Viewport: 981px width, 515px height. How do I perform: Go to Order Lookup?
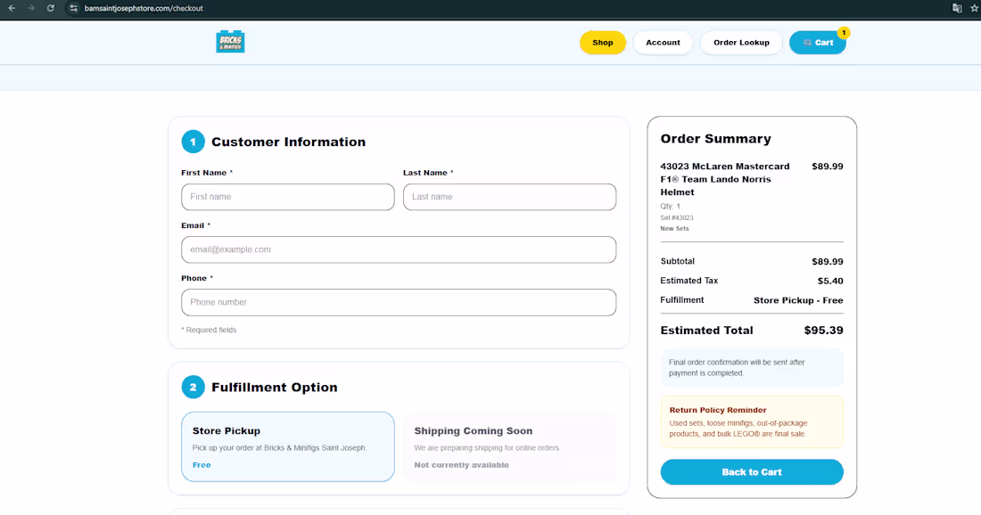[x=741, y=43]
